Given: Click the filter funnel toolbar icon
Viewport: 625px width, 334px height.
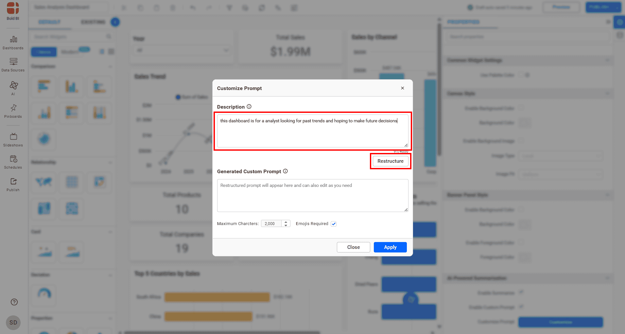Looking at the screenshot, I should (x=229, y=8).
